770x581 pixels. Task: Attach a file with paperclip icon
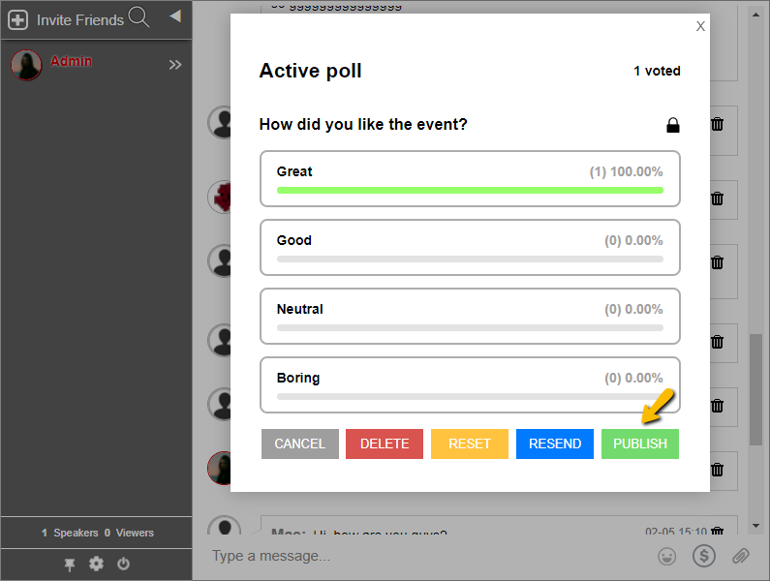741,556
